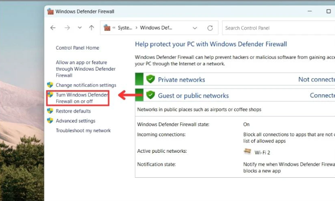Open Turn Windows Defender Firewall on or off

[x=82, y=98]
